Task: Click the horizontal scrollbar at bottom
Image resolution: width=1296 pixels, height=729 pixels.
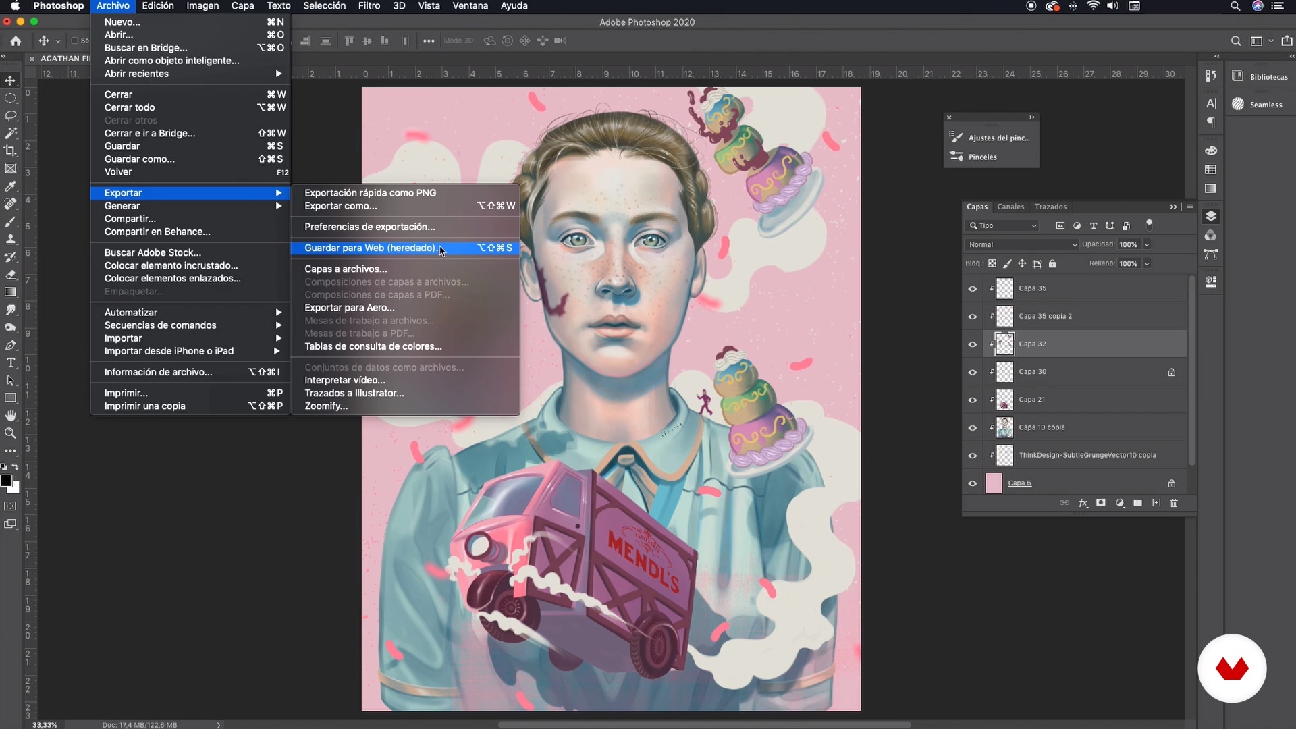Action: 704,725
